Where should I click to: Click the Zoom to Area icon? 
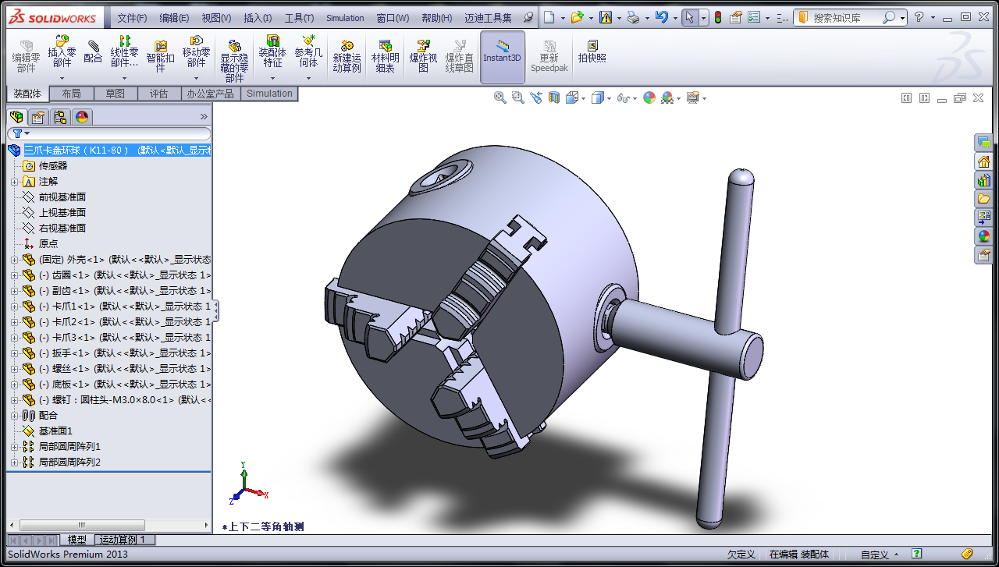pyautogui.click(x=518, y=97)
